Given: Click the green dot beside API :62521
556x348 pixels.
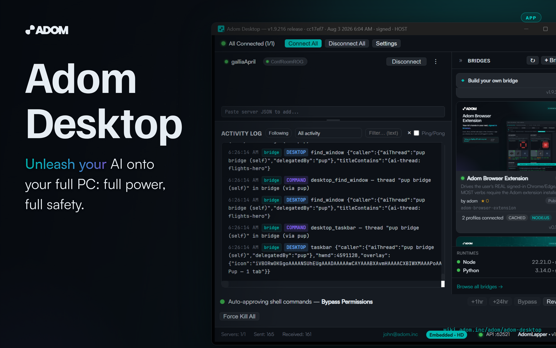Looking at the screenshot, I should tap(481, 335).
